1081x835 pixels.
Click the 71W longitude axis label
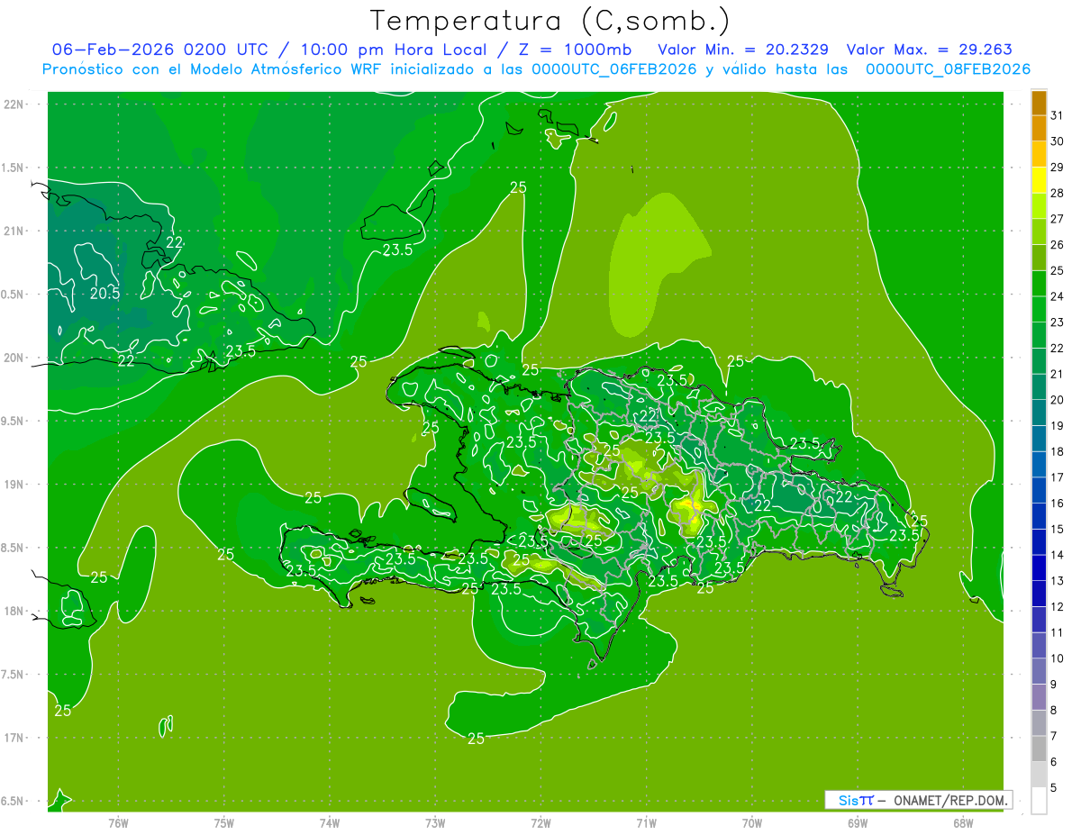[x=646, y=823]
